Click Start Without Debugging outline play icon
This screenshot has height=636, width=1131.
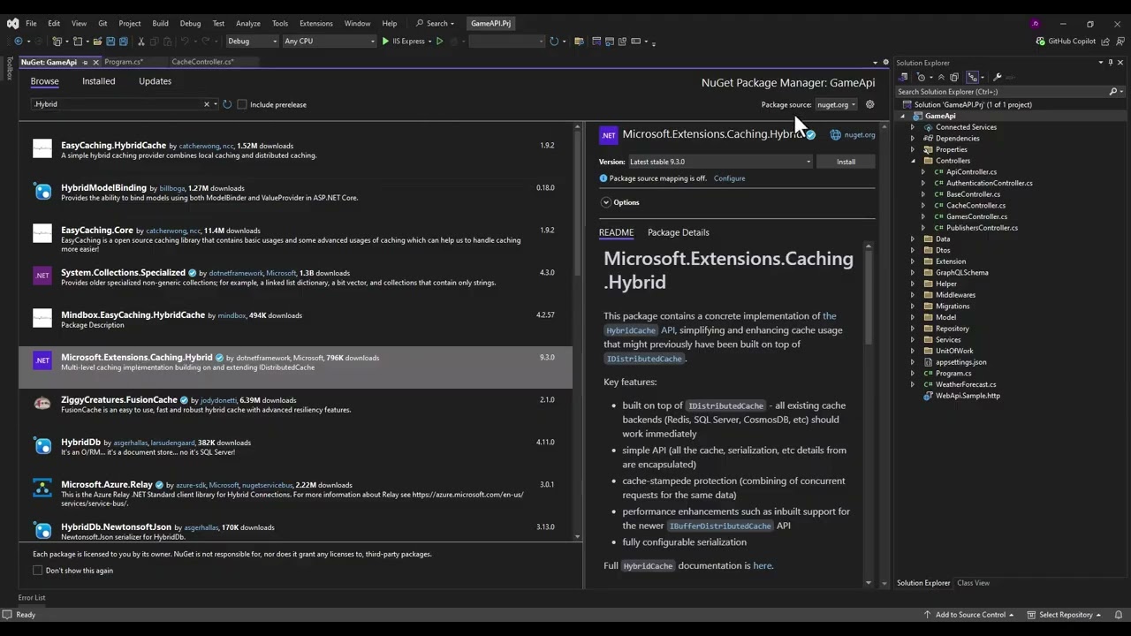click(440, 42)
